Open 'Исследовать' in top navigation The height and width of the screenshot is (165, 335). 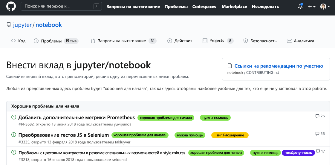point(265,7)
